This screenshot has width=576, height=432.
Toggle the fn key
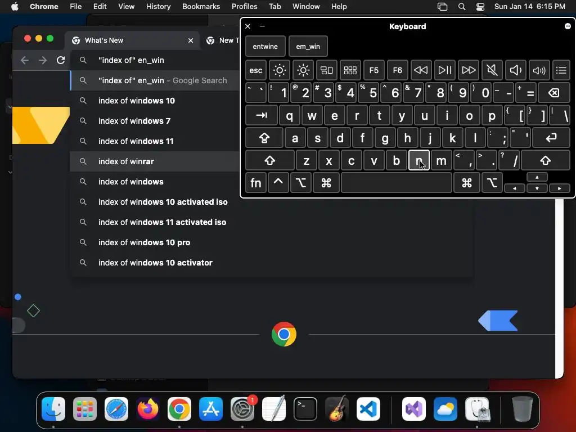click(x=256, y=183)
